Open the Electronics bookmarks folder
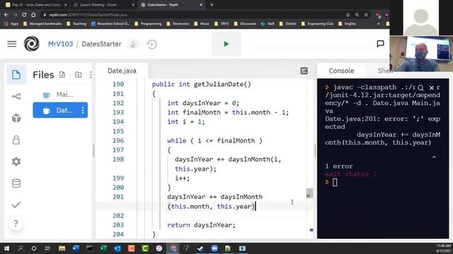 click(x=178, y=24)
